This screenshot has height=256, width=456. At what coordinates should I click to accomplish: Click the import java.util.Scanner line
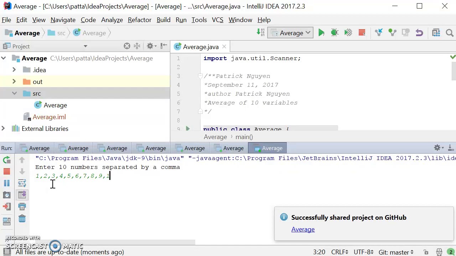coord(252,58)
